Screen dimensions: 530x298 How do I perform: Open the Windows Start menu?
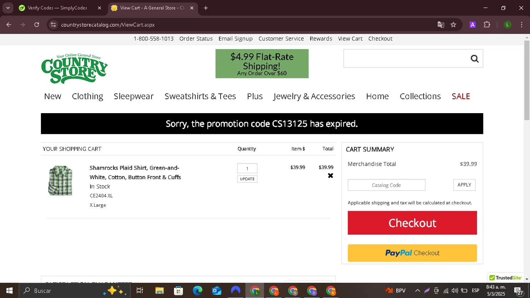[x=10, y=291]
